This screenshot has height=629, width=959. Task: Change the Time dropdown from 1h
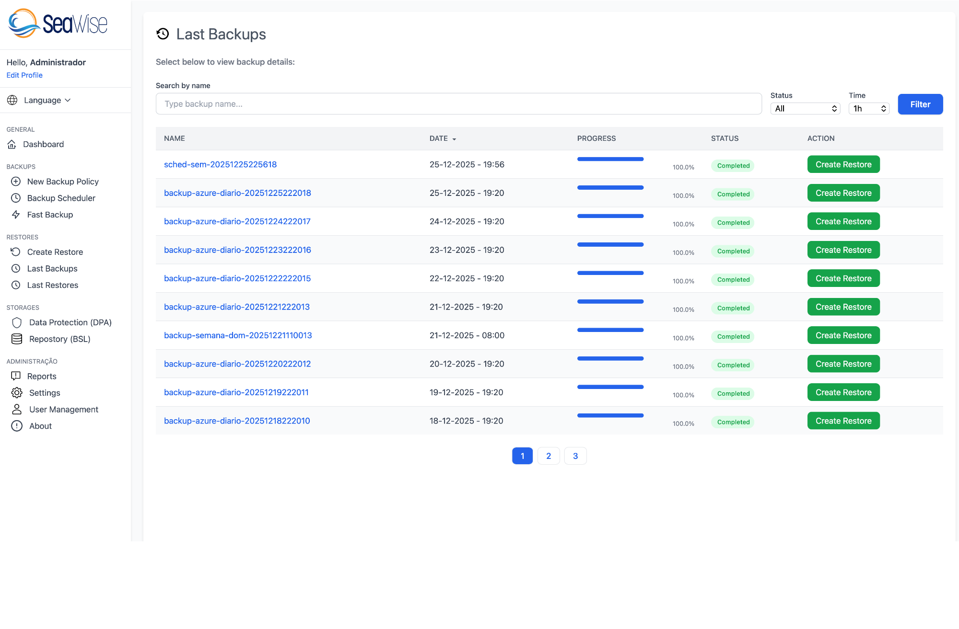868,108
